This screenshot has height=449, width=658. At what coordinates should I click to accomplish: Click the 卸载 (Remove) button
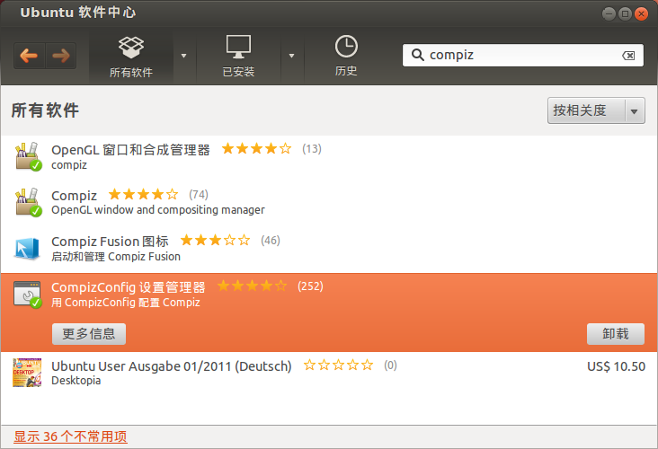click(616, 334)
